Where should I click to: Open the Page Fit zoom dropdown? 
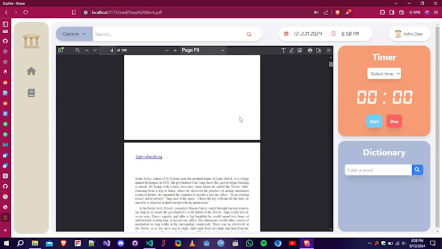pos(203,50)
